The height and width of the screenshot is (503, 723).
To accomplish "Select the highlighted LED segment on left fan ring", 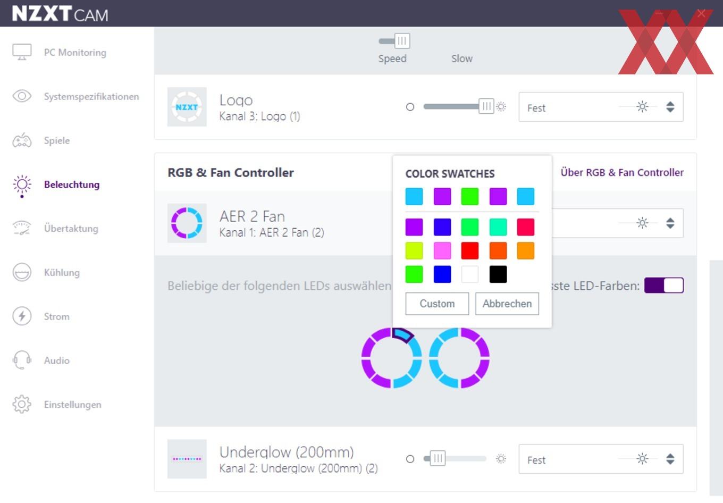I will point(403,334).
